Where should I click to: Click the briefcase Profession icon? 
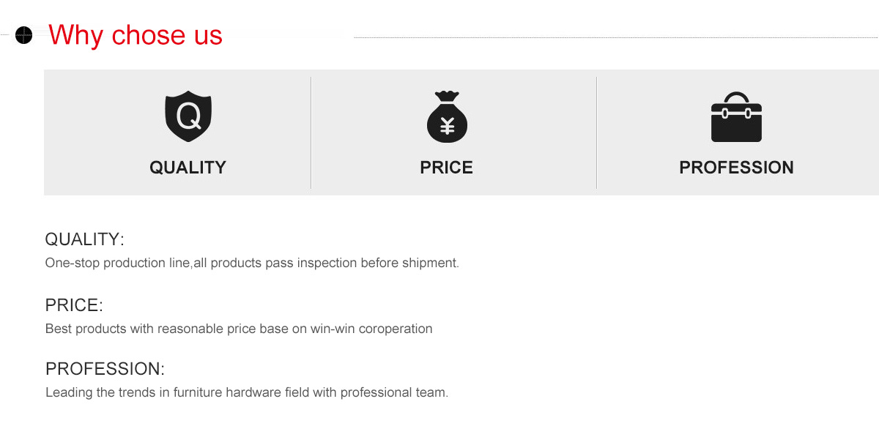(x=736, y=117)
